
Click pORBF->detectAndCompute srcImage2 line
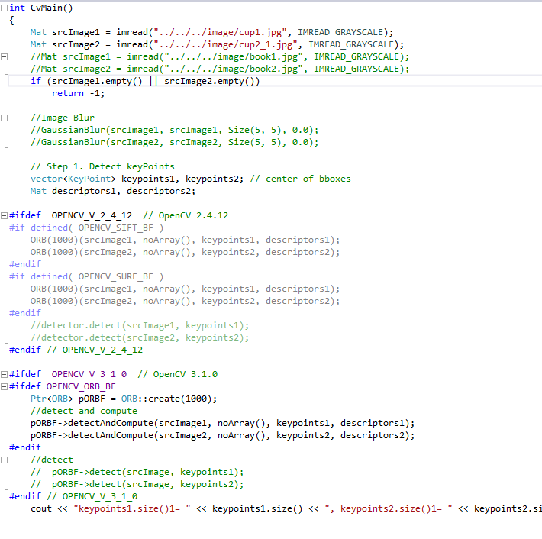(x=223, y=435)
